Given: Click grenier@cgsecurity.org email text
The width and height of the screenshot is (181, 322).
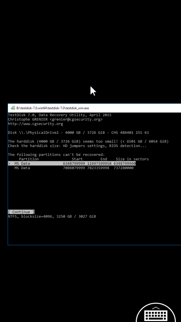Looking at the screenshot, I should click(76, 119).
